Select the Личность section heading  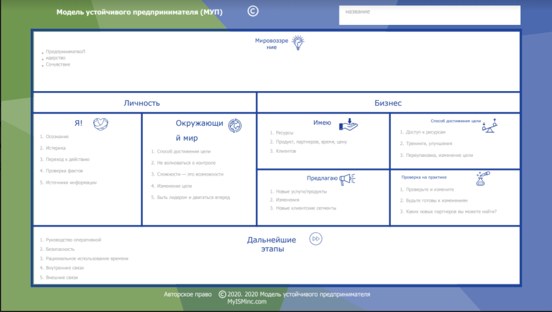click(x=141, y=103)
